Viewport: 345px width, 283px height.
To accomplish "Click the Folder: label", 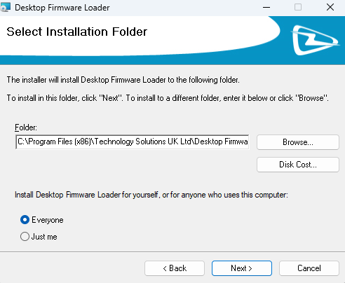I will click(x=26, y=127).
